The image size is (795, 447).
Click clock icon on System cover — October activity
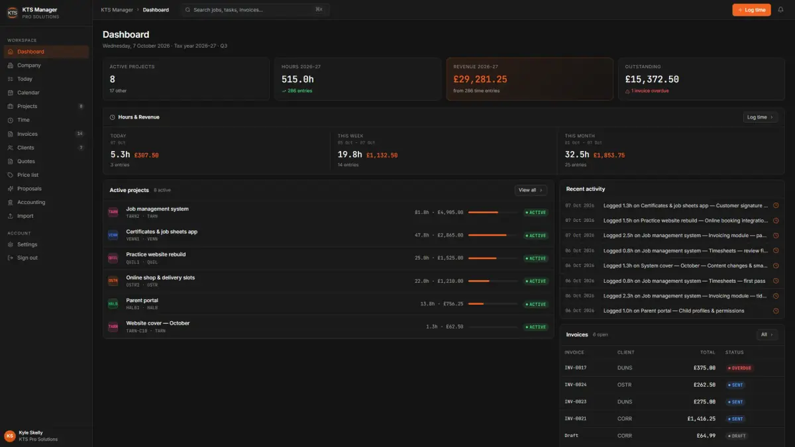click(776, 266)
